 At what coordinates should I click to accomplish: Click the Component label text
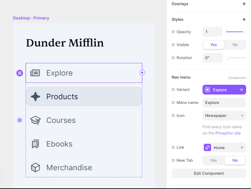click(237, 78)
